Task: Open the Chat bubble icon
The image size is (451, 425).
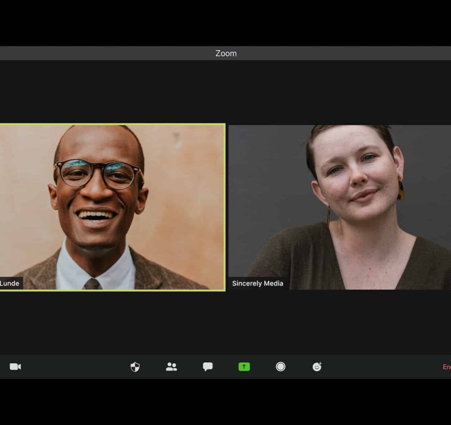Action: [x=208, y=367]
